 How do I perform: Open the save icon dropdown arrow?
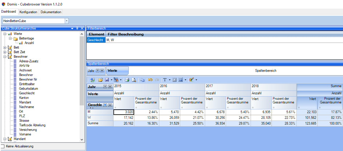point(111,80)
